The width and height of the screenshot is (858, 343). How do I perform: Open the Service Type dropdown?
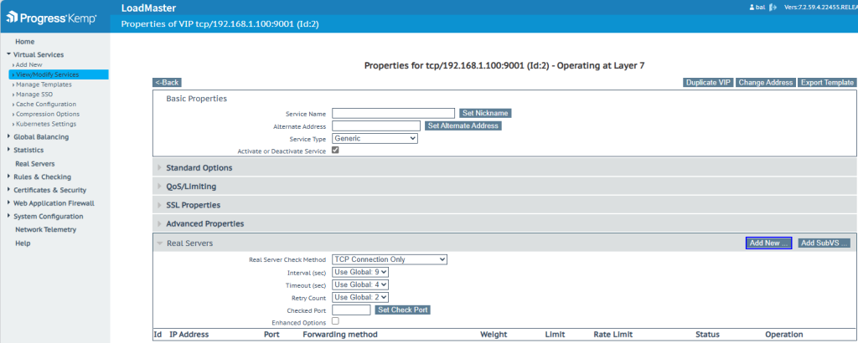click(375, 139)
